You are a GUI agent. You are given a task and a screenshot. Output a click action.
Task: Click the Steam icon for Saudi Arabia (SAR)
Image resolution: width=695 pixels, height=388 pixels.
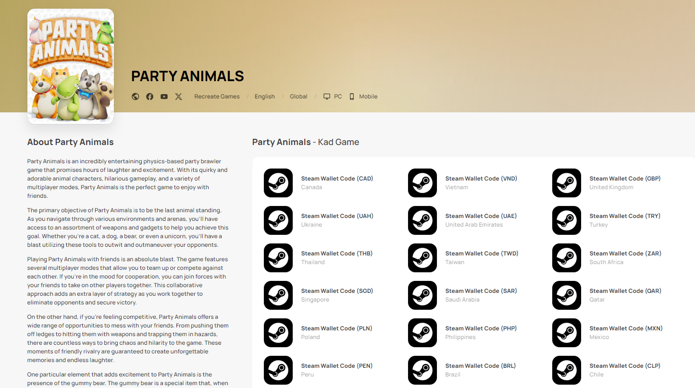(x=422, y=295)
